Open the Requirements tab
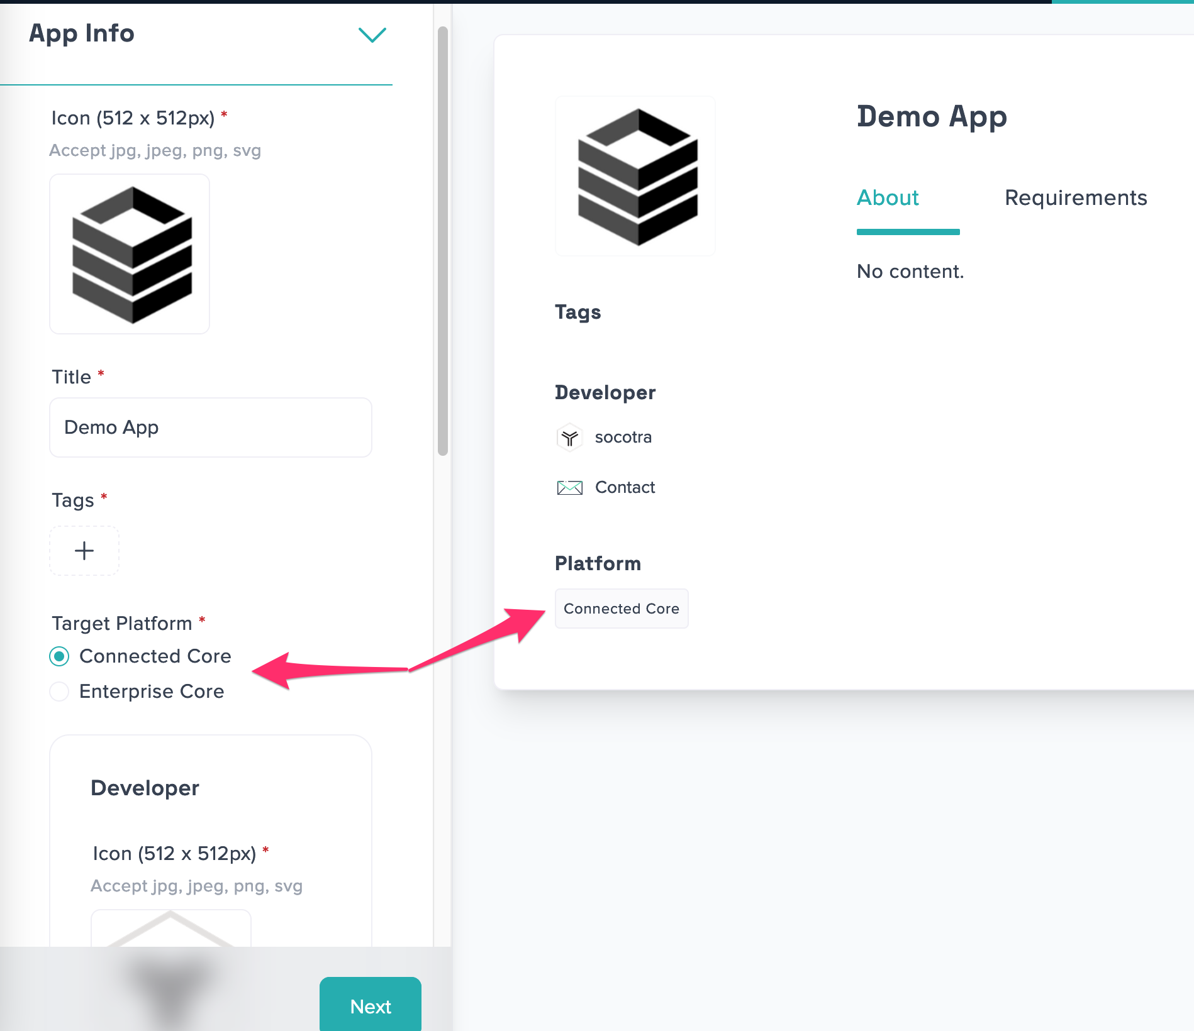 [x=1076, y=198]
